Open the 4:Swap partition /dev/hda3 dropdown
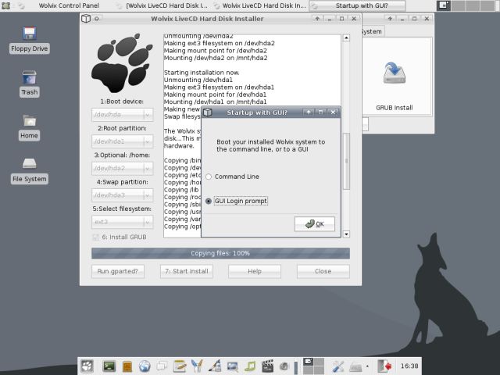This screenshot has width=500, height=375. (x=122, y=195)
